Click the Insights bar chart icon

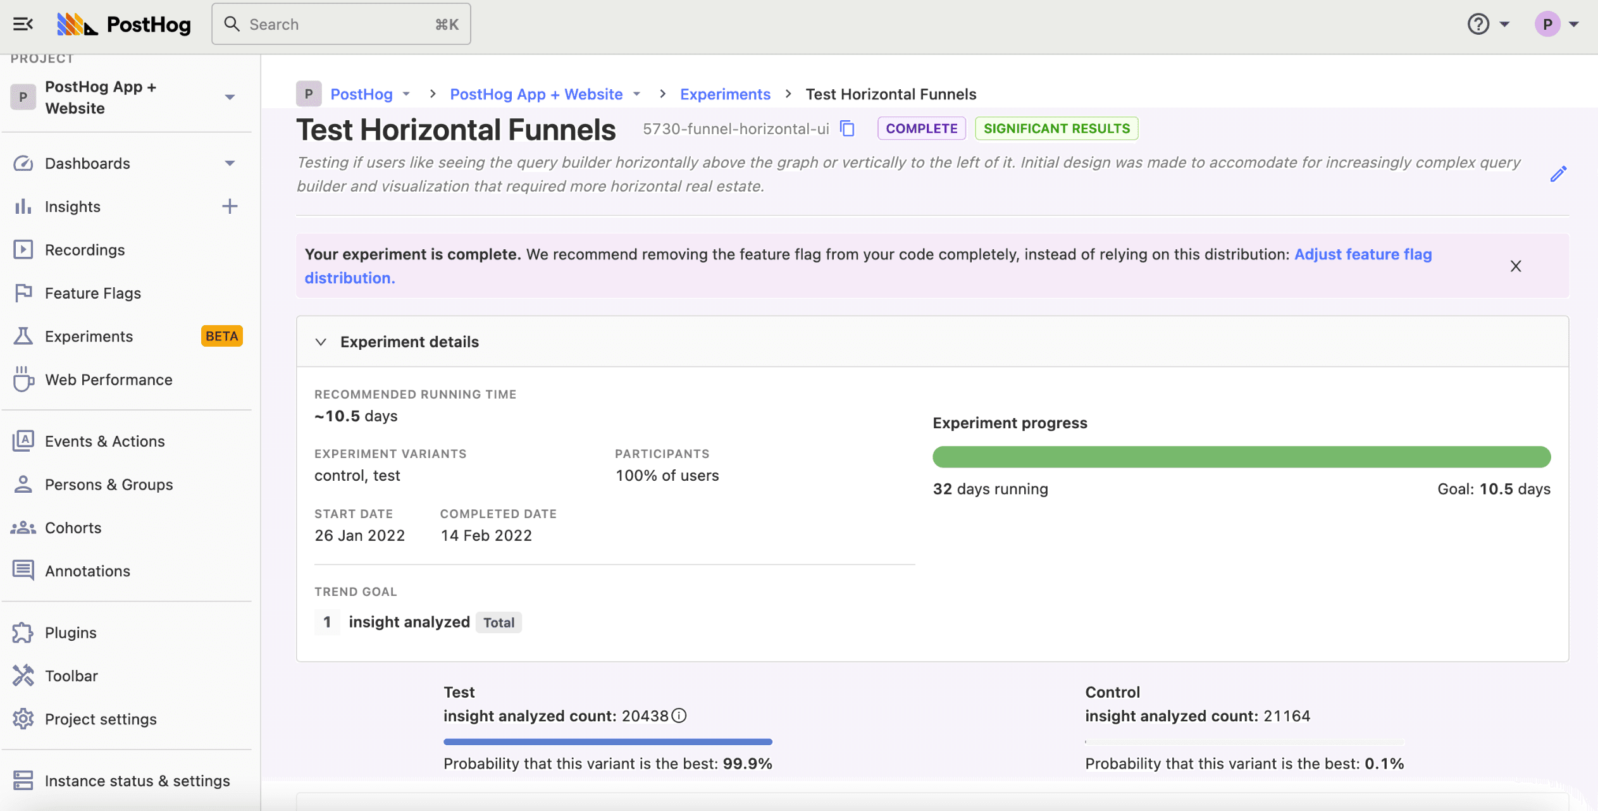23,206
